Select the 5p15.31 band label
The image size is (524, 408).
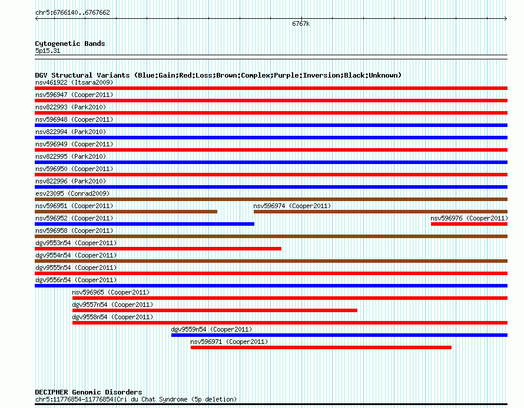click(48, 51)
